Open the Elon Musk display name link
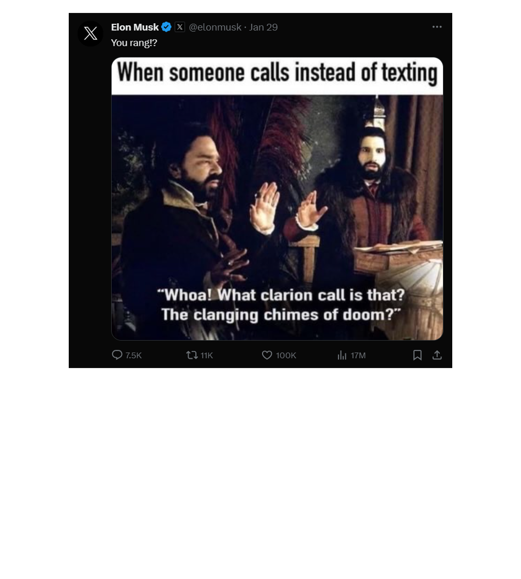Viewport: 521px width, 579px height. [135, 27]
